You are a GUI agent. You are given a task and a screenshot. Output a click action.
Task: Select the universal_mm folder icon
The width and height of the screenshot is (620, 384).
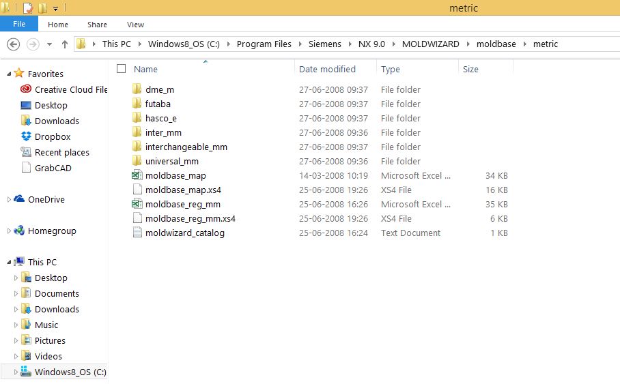coord(137,161)
